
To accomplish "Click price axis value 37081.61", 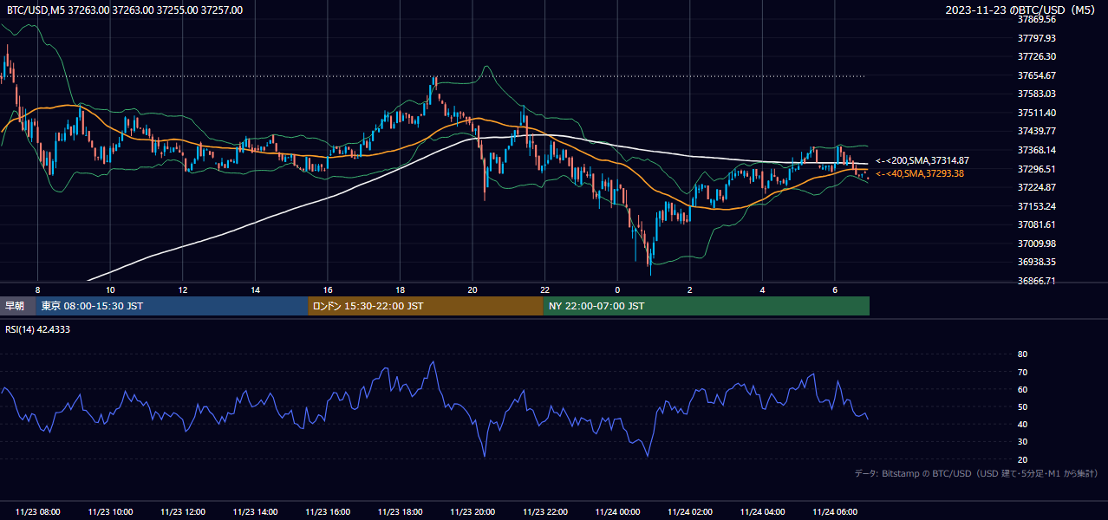I will (1037, 224).
